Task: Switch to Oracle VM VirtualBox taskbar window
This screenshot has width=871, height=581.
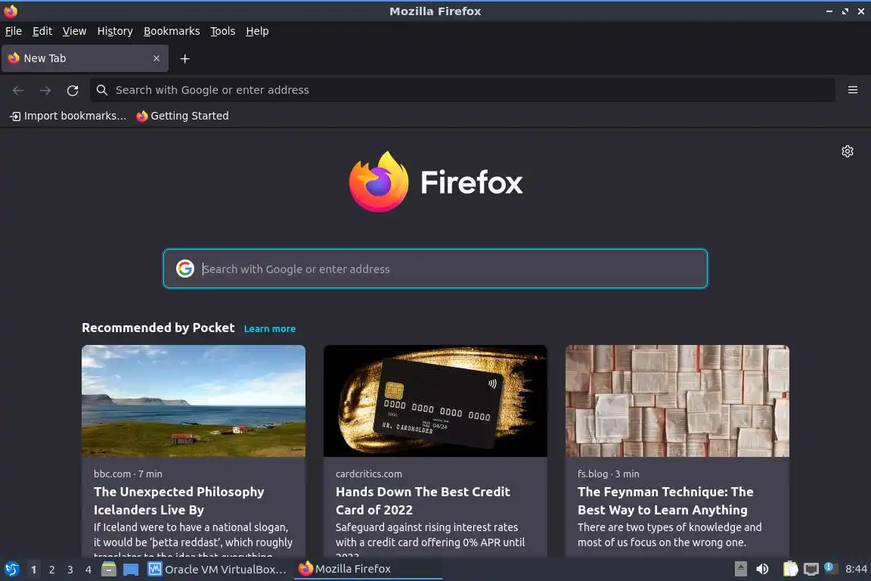Action: (x=218, y=570)
